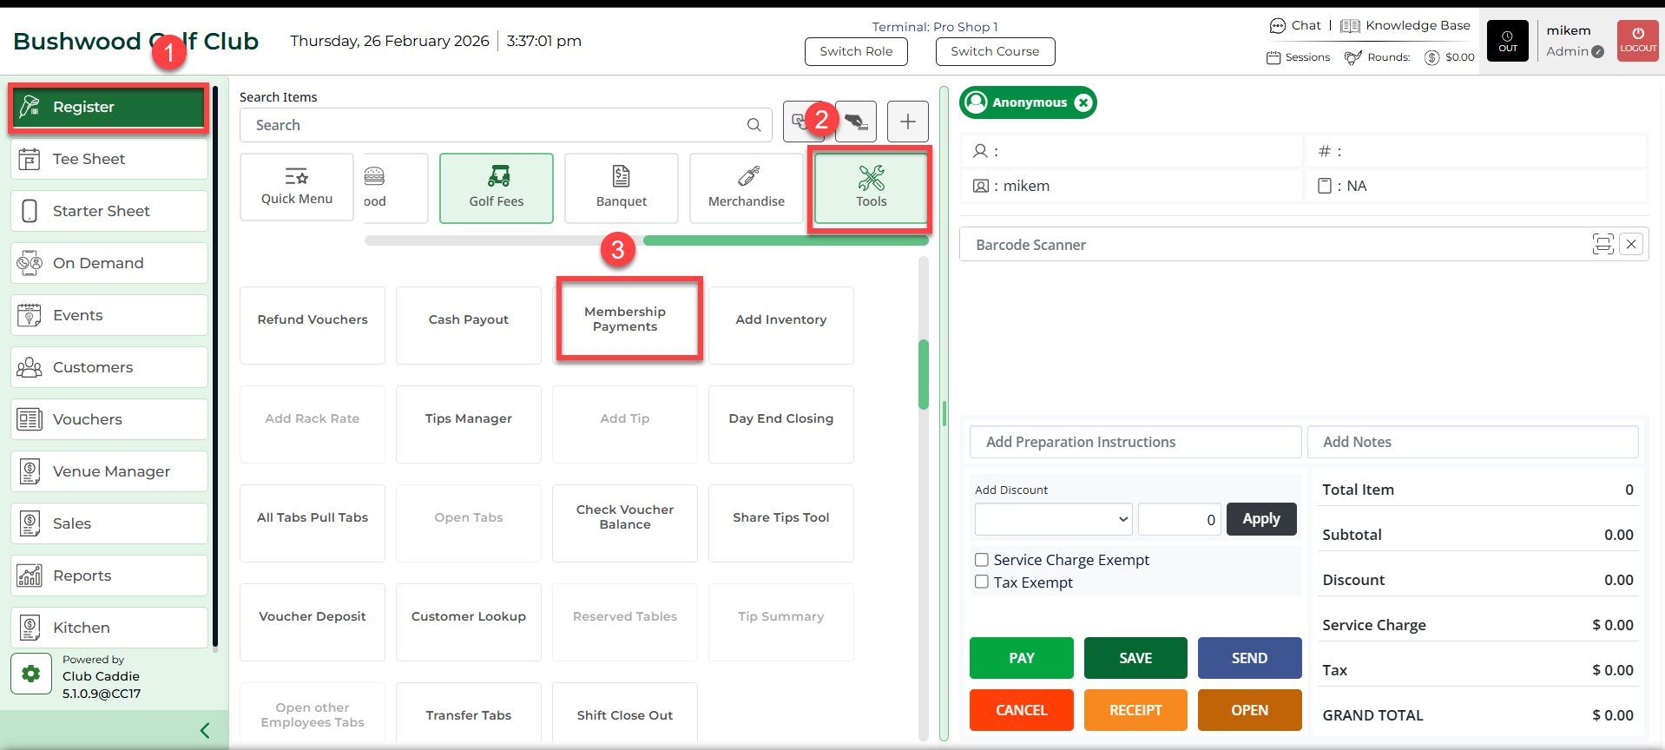Select the Golf Fees category tab
Viewport: 1665px width, 750px height.
497,188
